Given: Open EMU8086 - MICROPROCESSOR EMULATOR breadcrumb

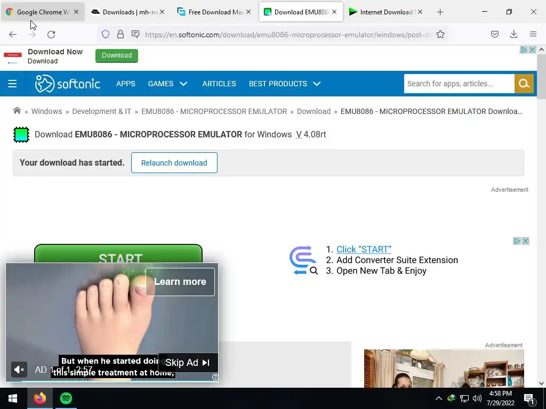Looking at the screenshot, I should pyautogui.click(x=214, y=111).
